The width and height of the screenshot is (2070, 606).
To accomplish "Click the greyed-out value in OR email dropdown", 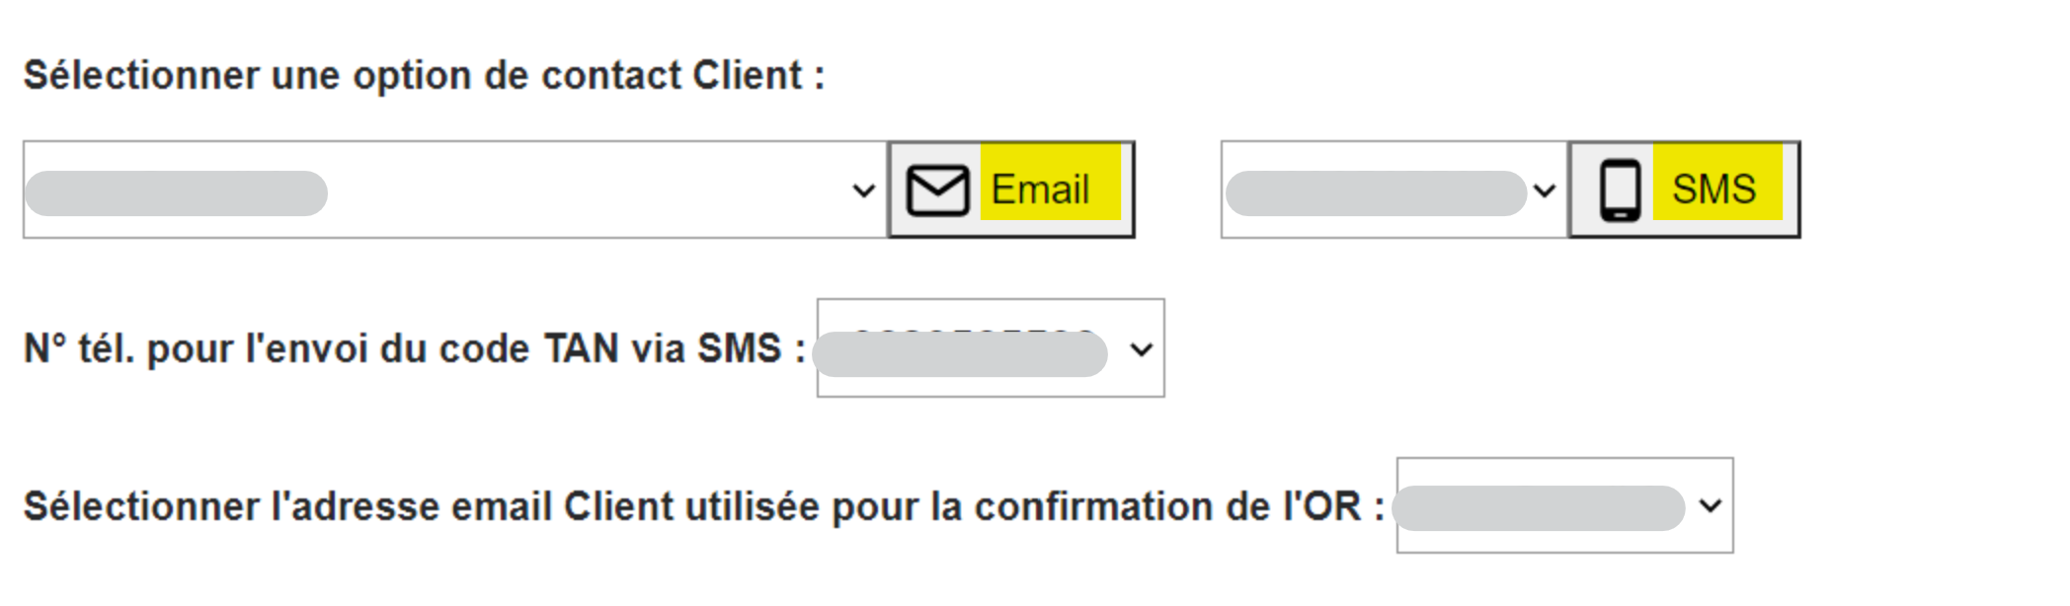I will 1539,508.
